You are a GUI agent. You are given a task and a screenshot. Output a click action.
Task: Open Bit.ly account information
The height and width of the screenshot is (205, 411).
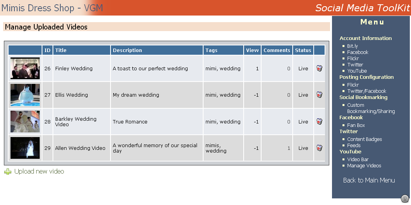[352, 46]
